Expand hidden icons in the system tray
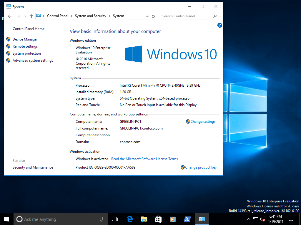This screenshot has width=301, height=225. pos(249,219)
